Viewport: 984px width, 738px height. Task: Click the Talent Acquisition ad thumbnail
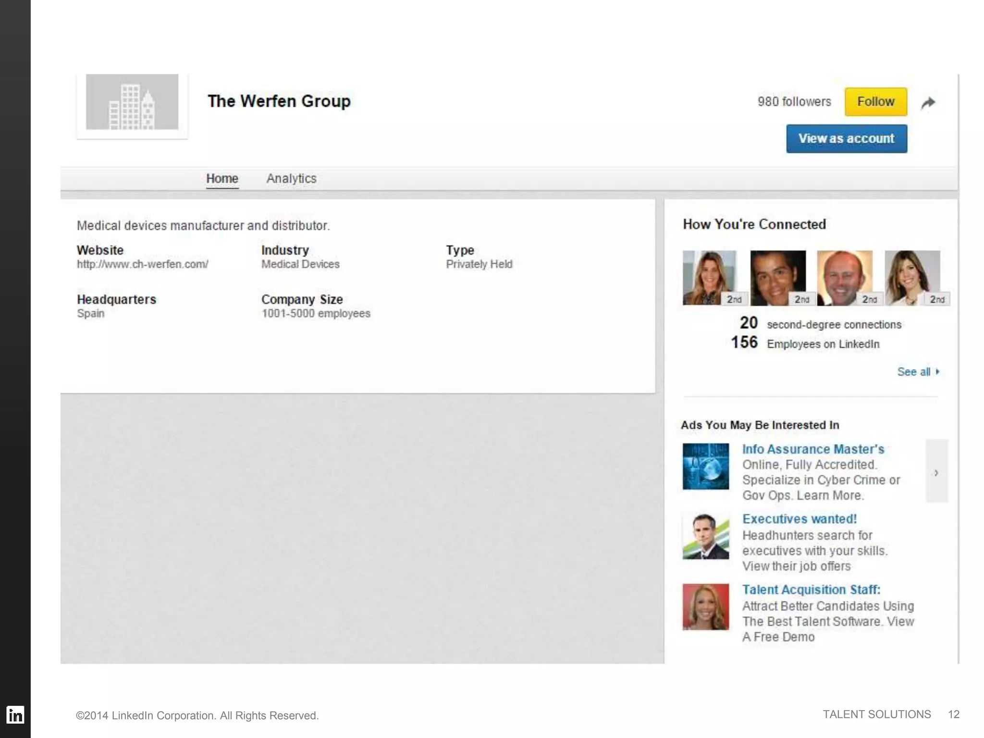(706, 607)
